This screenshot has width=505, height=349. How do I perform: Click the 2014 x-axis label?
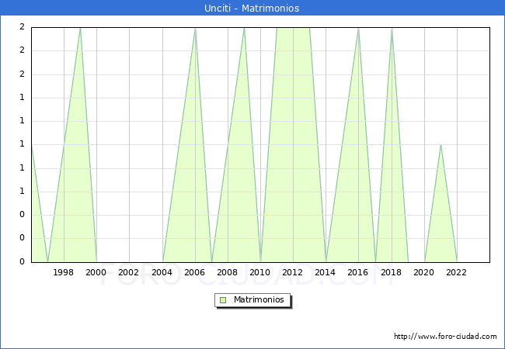point(325,272)
